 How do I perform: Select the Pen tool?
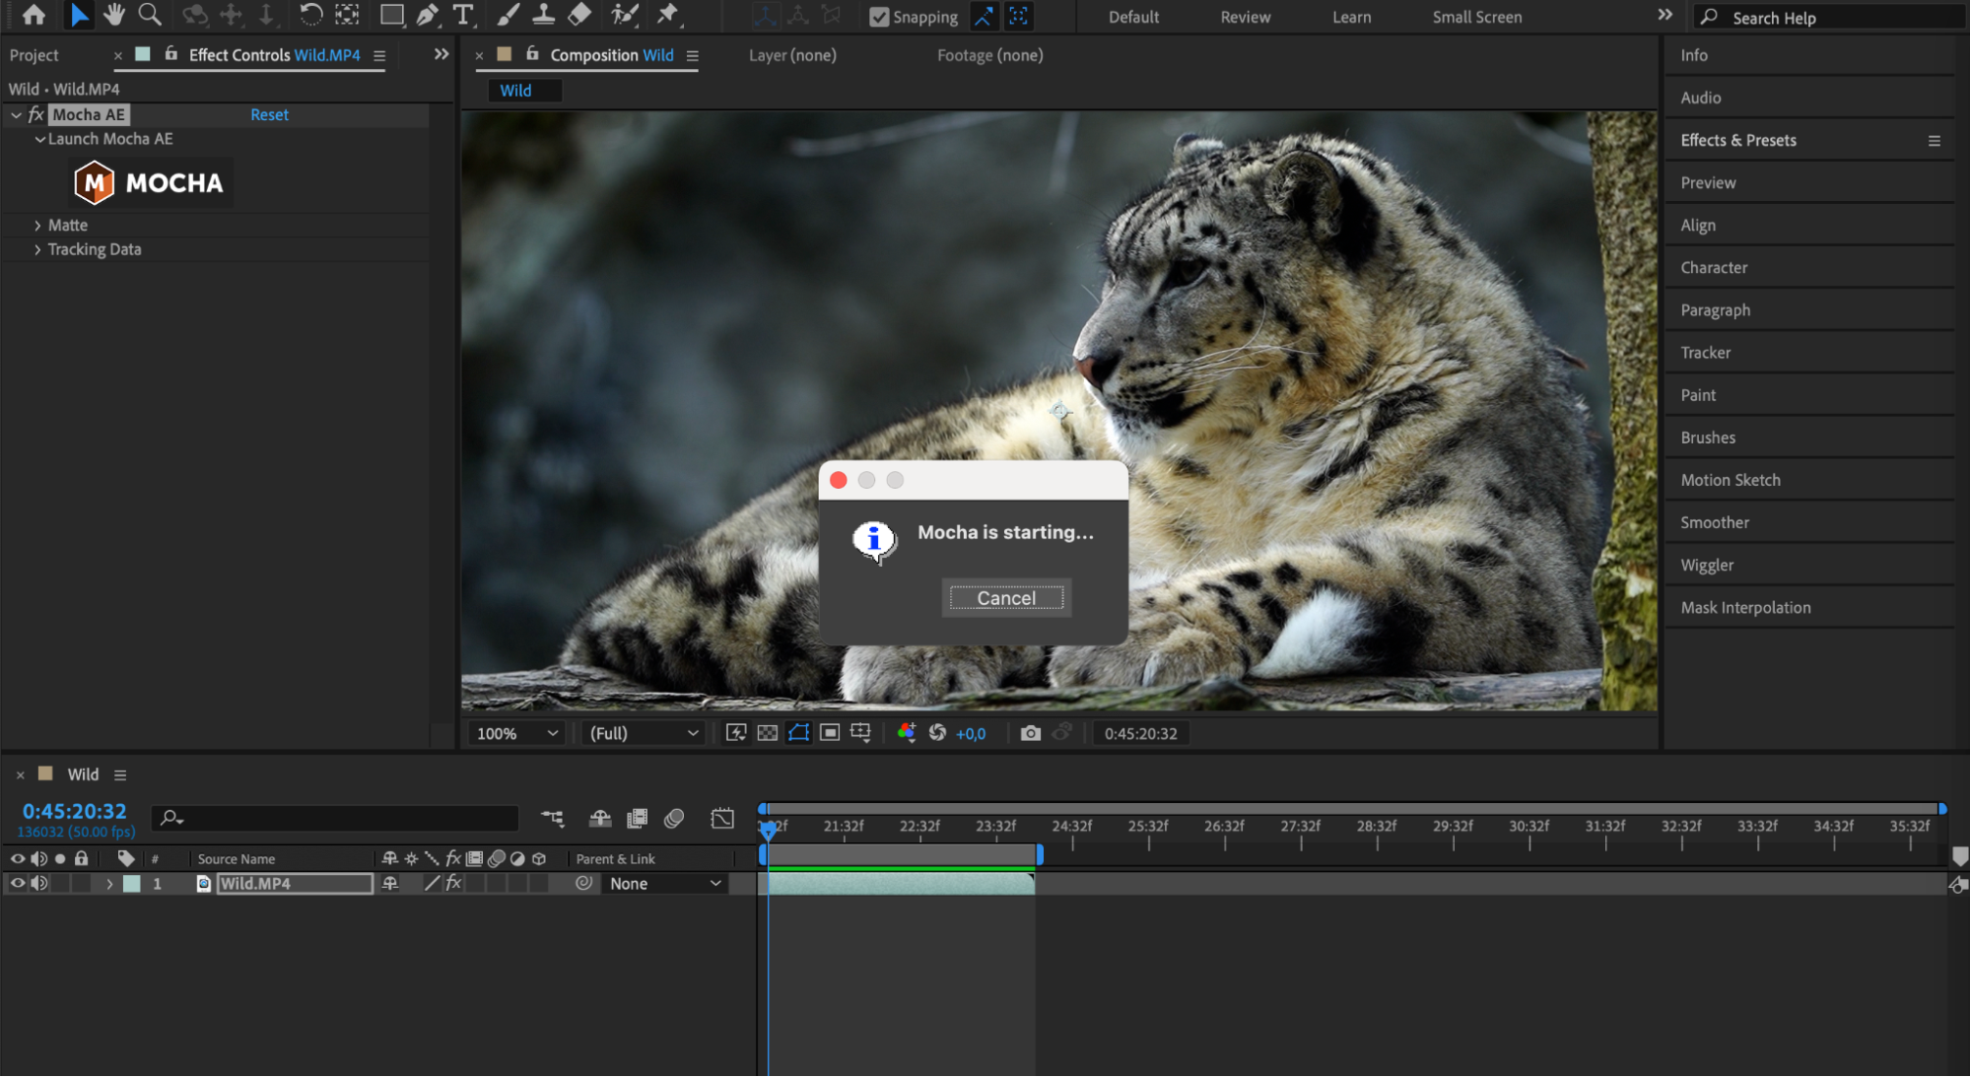[427, 15]
